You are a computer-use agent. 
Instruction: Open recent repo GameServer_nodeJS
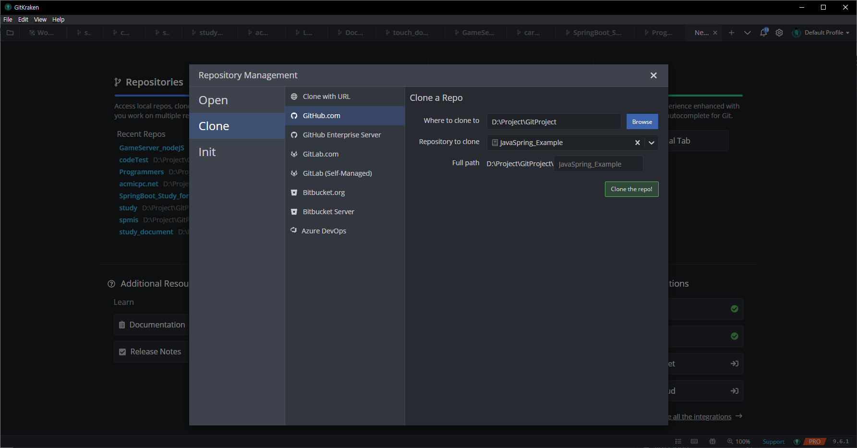point(152,148)
